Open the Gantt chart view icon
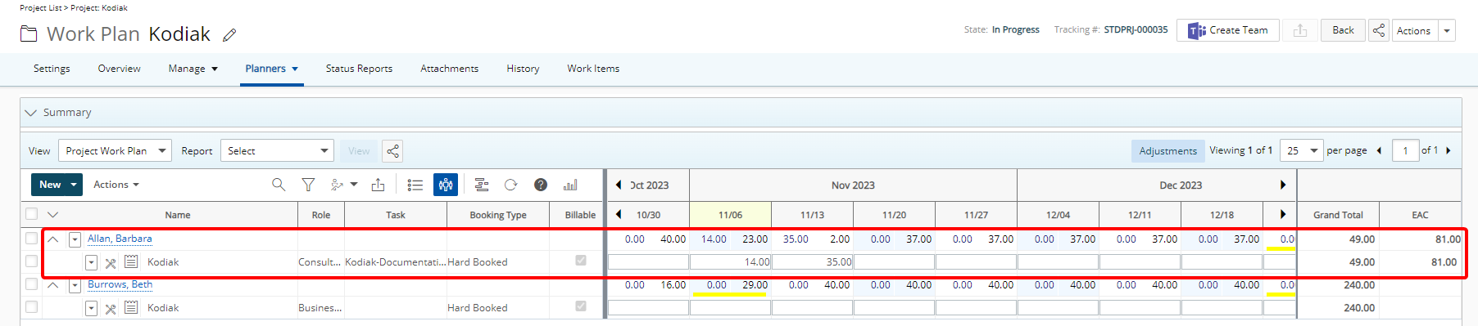 [x=482, y=185]
